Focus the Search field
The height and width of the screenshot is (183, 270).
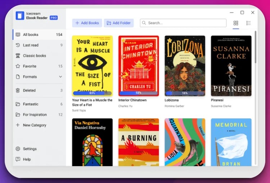click(x=183, y=23)
